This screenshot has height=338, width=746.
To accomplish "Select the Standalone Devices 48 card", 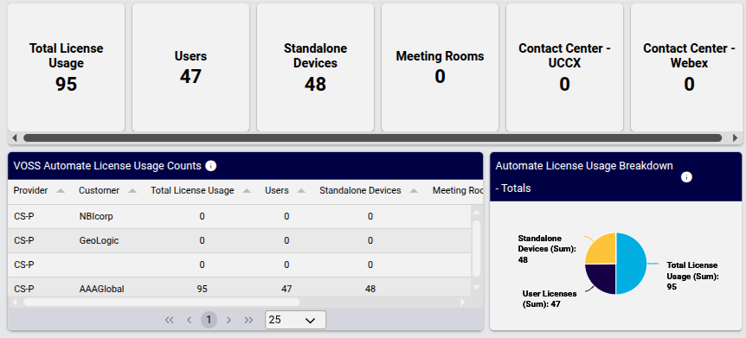I will (315, 67).
